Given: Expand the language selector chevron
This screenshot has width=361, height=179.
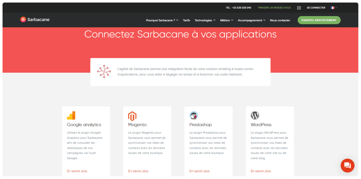Looking at the screenshot, I should 336,8.
